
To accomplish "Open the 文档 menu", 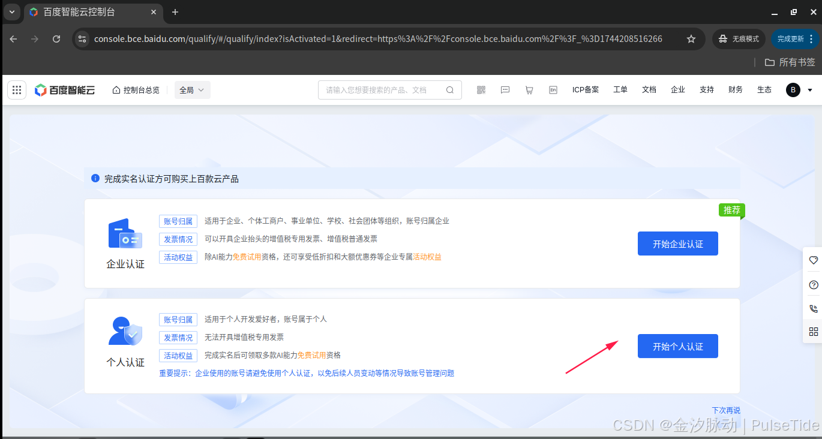I will [649, 90].
